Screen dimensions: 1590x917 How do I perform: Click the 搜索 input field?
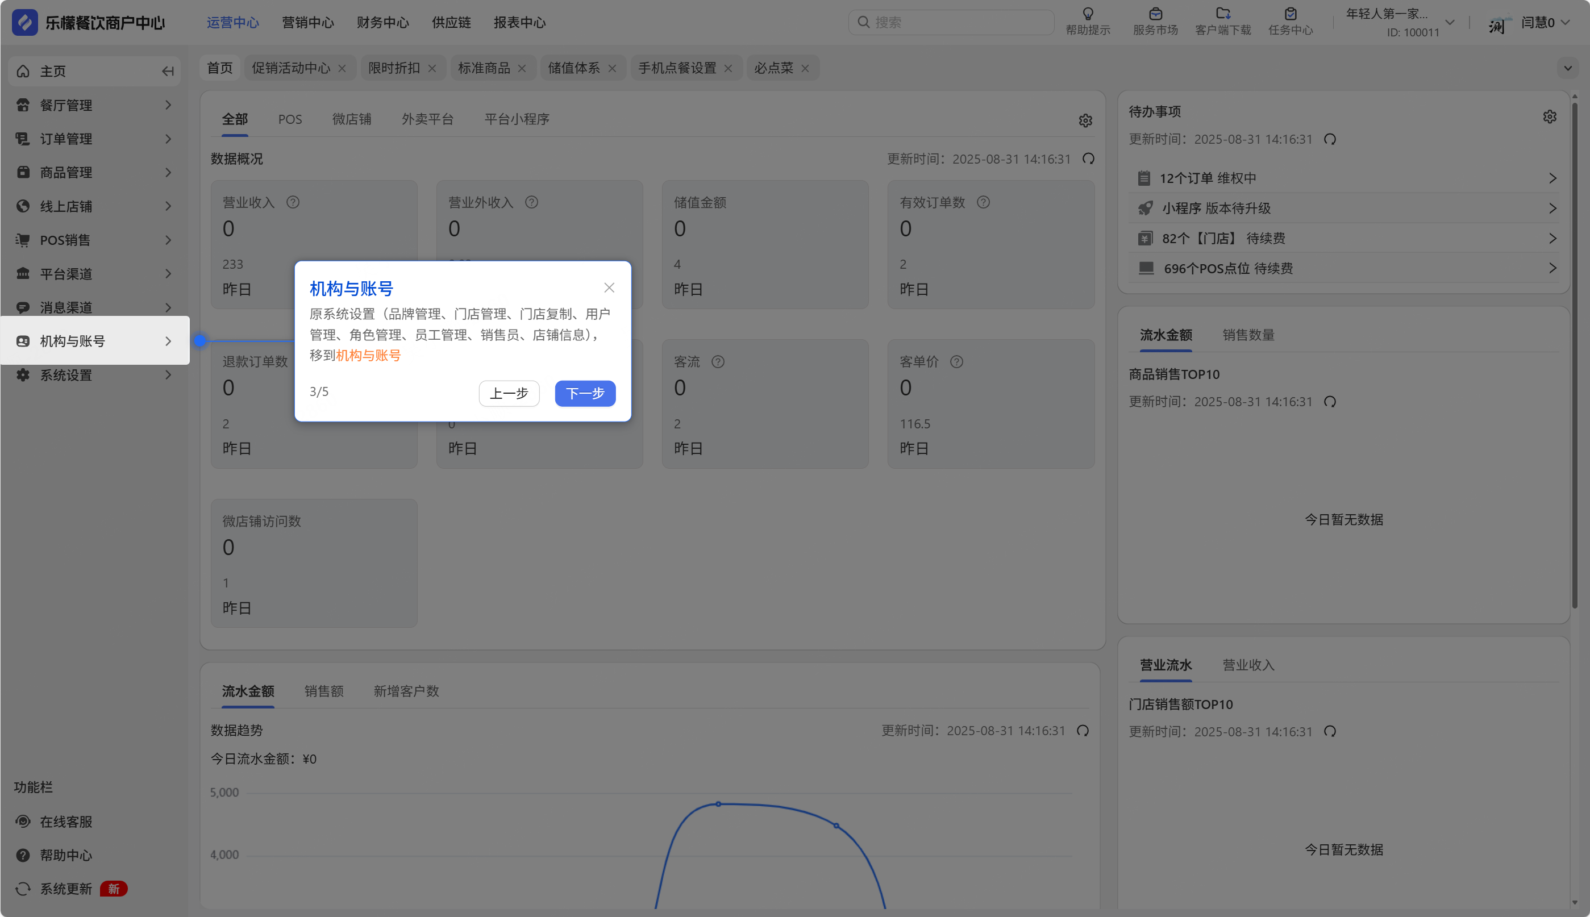(x=951, y=23)
